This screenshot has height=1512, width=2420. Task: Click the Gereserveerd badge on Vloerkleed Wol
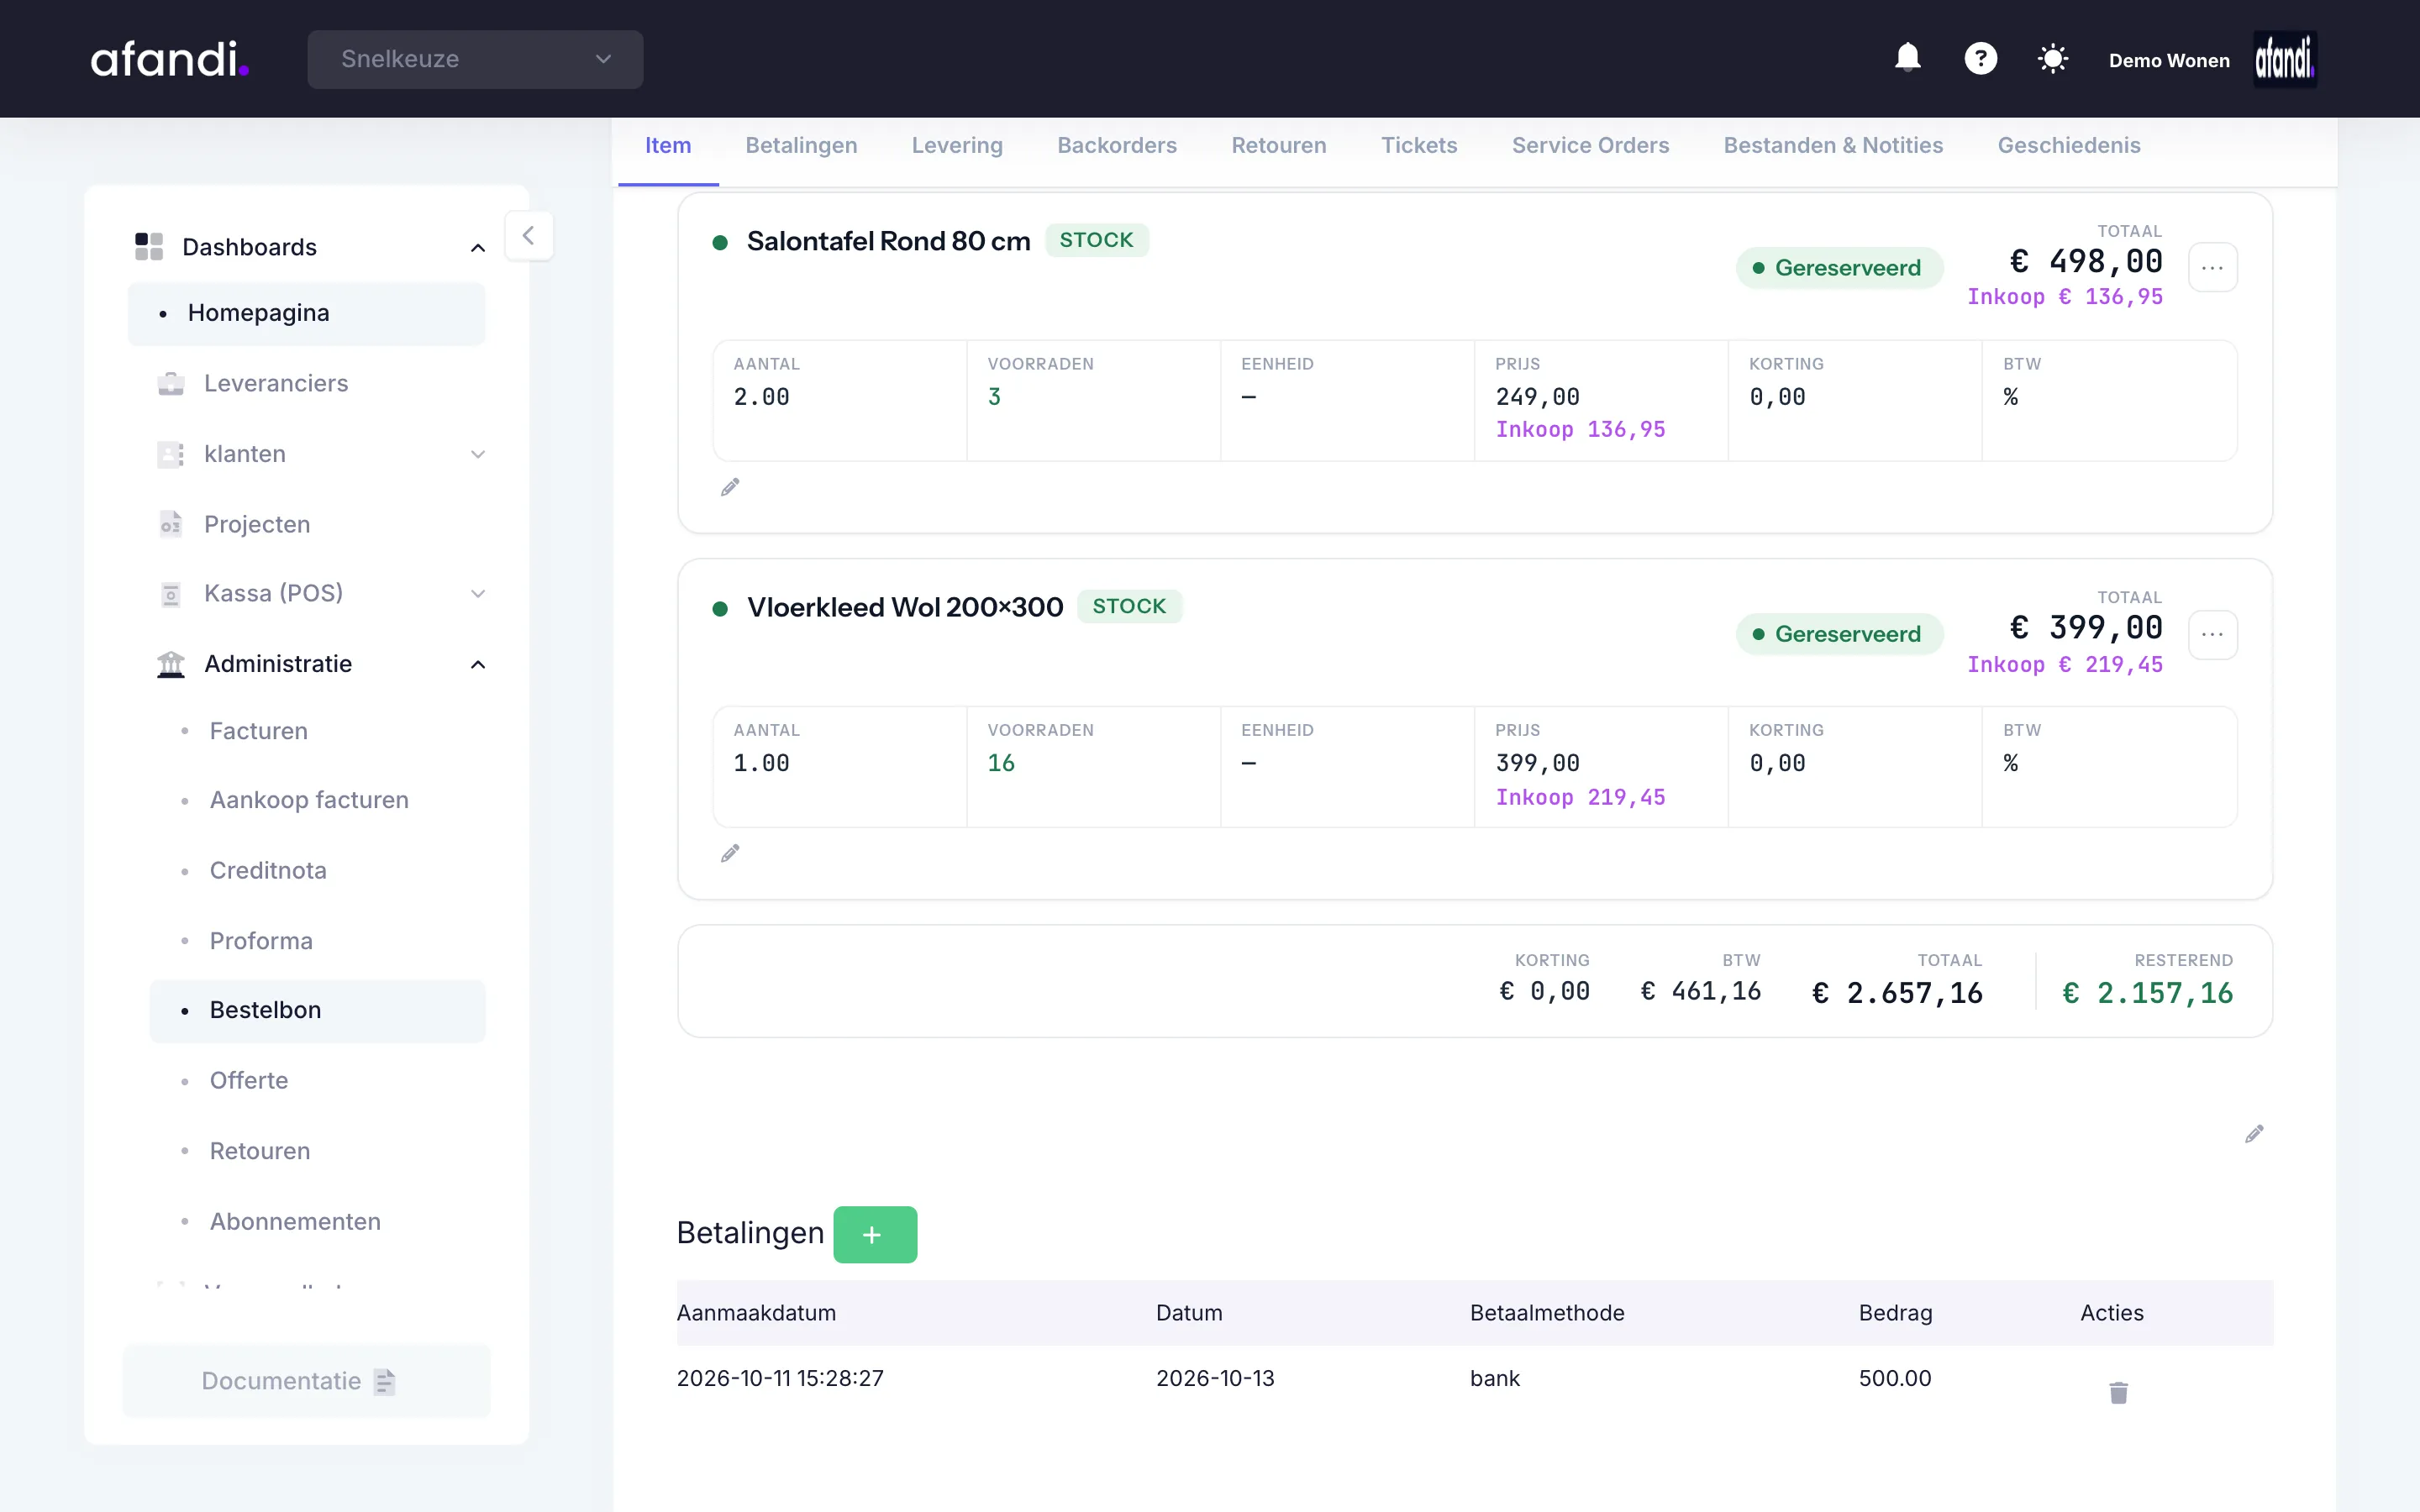1840,634
